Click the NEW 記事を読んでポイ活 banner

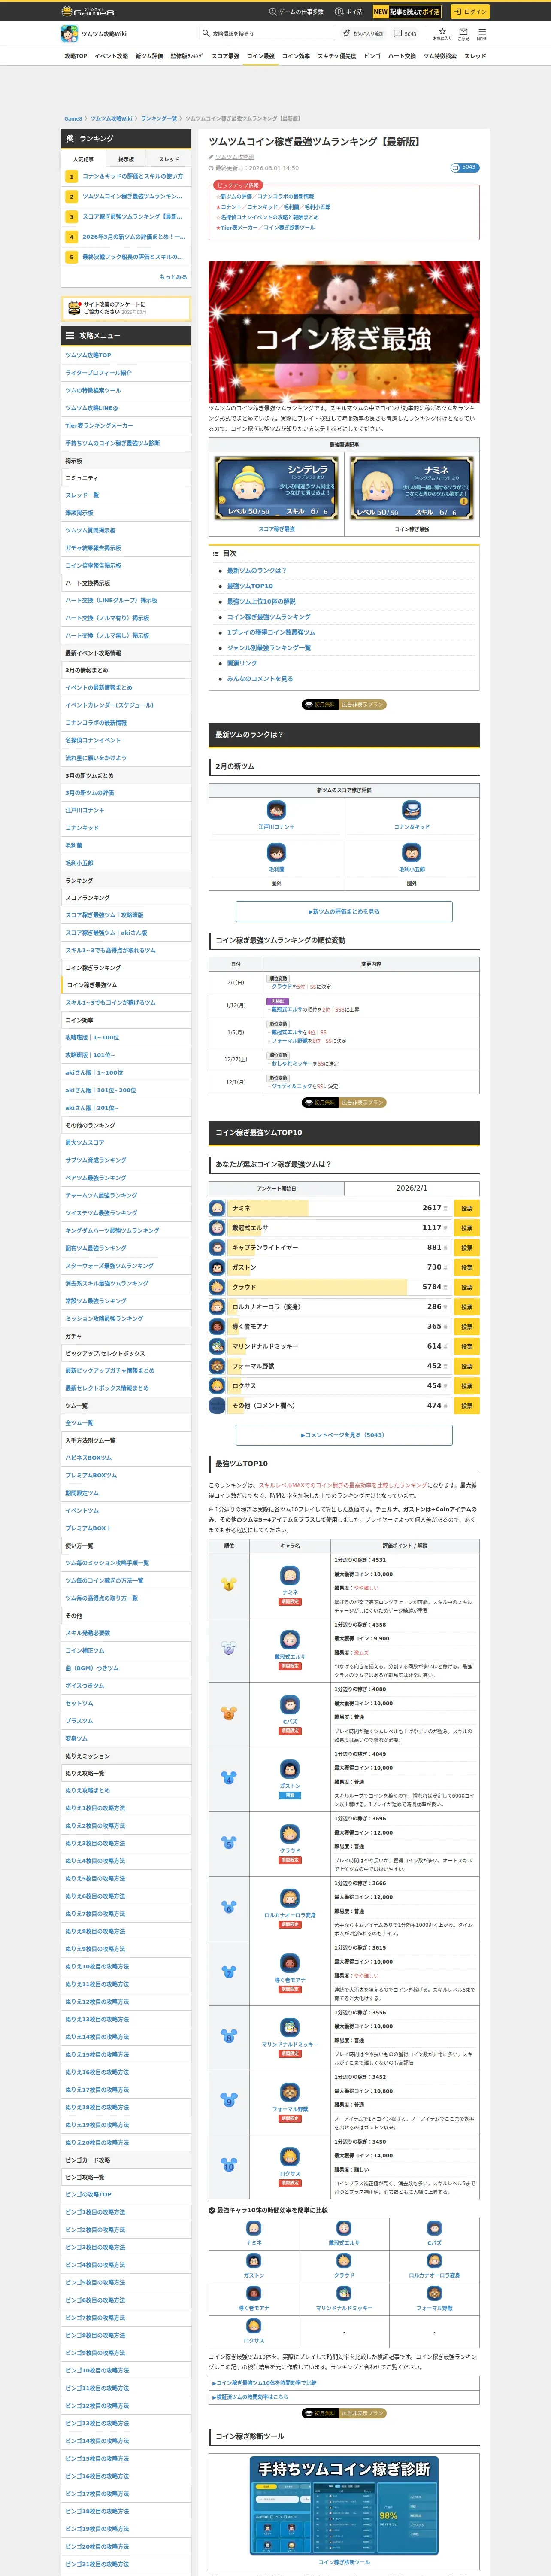click(407, 12)
